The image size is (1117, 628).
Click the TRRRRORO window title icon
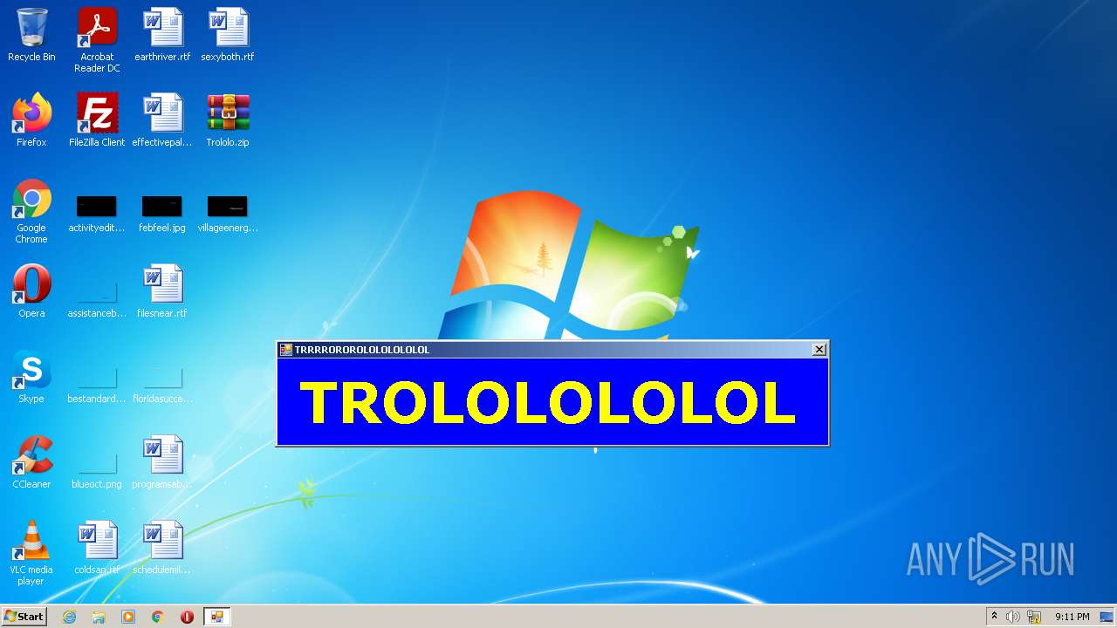pyautogui.click(x=285, y=350)
